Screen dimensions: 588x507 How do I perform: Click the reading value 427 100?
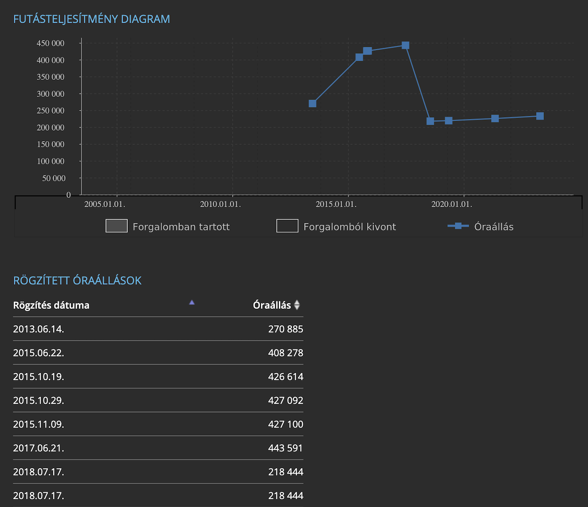click(286, 424)
